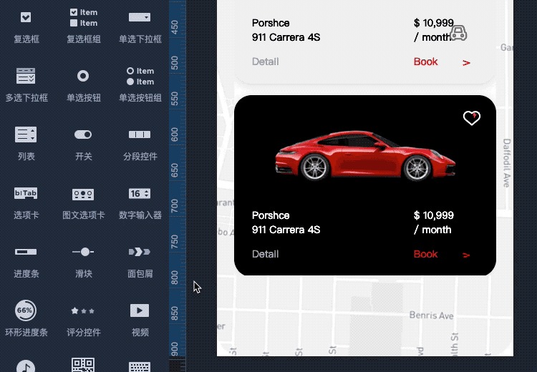Click the heart favorite icon on black card
The image size is (537, 372).
click(471, 118)
